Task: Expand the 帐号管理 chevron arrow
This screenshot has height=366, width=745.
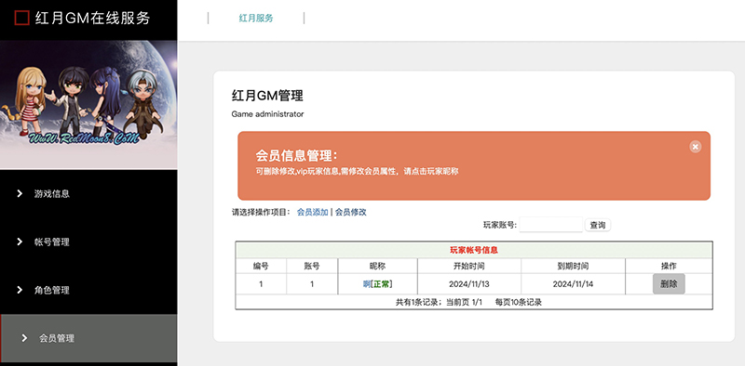Action: 20,242
